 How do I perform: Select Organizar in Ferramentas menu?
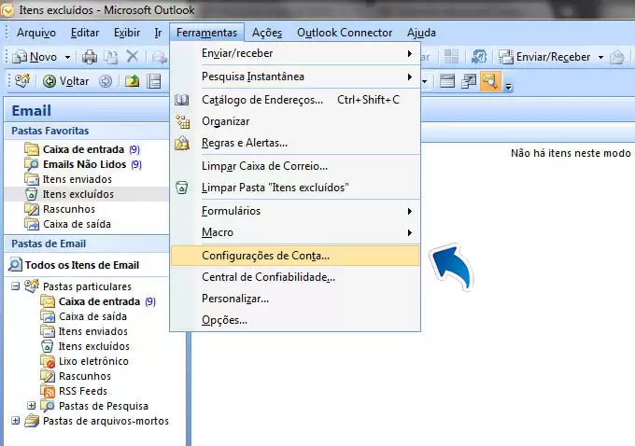pyautogui.click(x=295, y=121)
